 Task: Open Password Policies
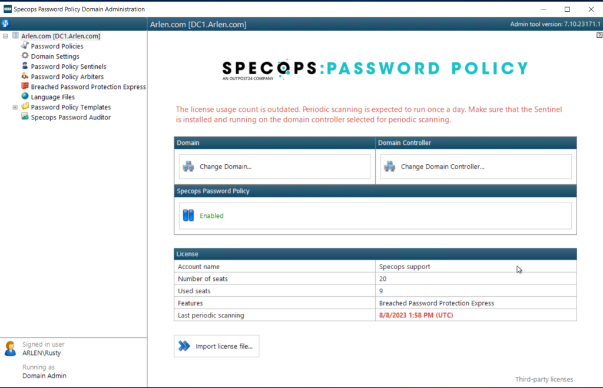click(57, 46)
